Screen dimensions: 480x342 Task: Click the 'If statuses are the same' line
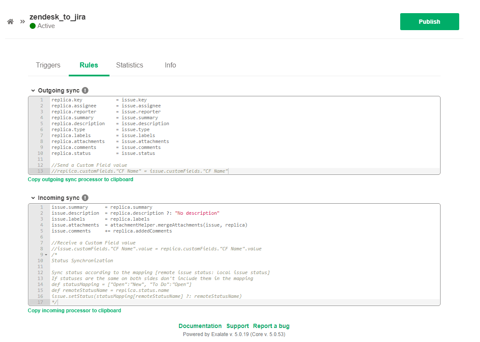[152, 279]
